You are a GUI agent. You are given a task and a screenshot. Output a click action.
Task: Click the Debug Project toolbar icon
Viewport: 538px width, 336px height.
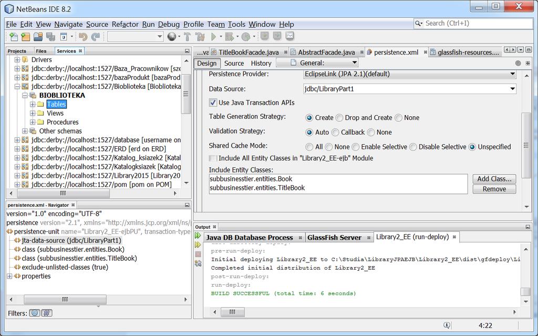pos(230,36)
